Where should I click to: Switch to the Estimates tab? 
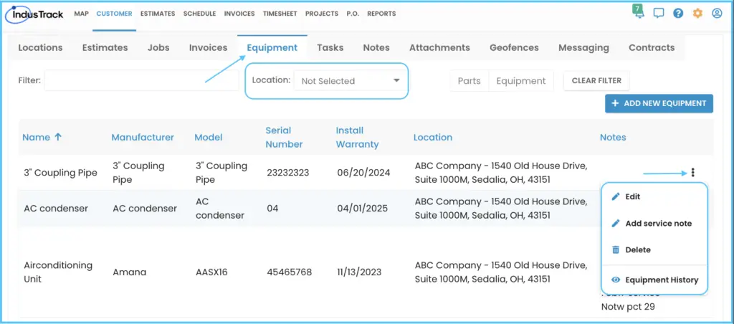[105, 47]
